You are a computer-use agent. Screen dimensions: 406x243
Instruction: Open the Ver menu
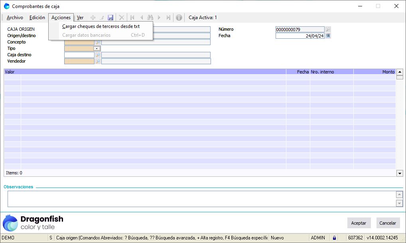click(80, 18)
